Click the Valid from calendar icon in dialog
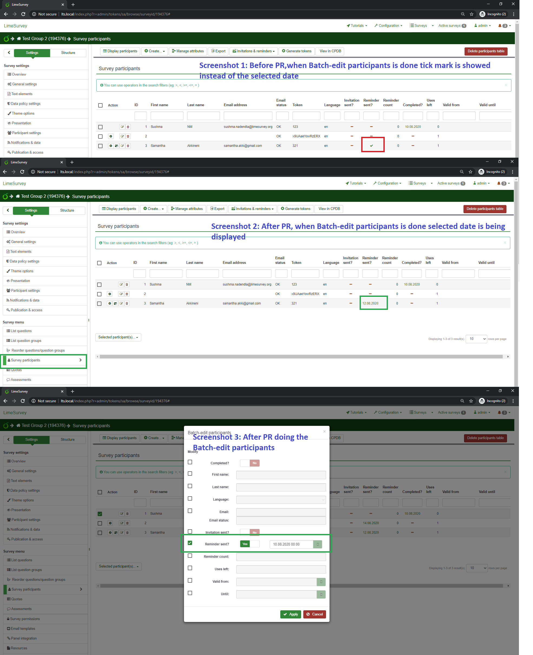The image size is (533, 655). (x=321, y=582)
